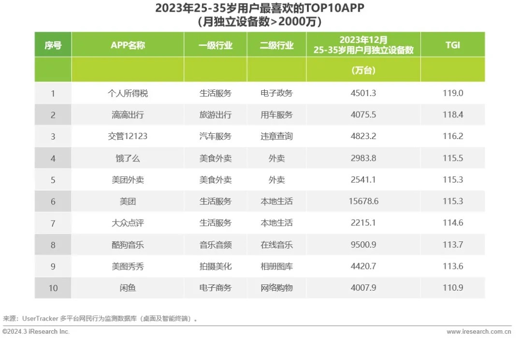The height and width of the screenshot is (338, 522).
Task: Select the 滴滴出行 app name cell
Action: pos(128,115)
